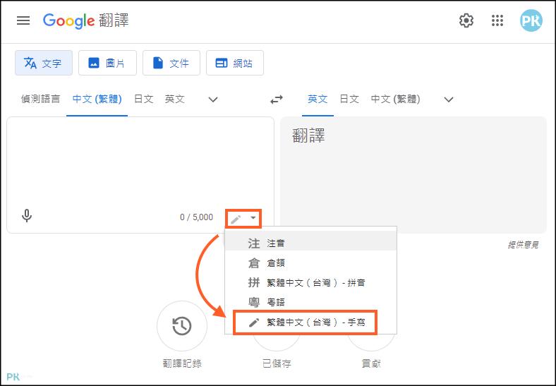This screenshot has width=556, height=386.
Task: Expand more target languages chevron
Action: pos(449,99)
